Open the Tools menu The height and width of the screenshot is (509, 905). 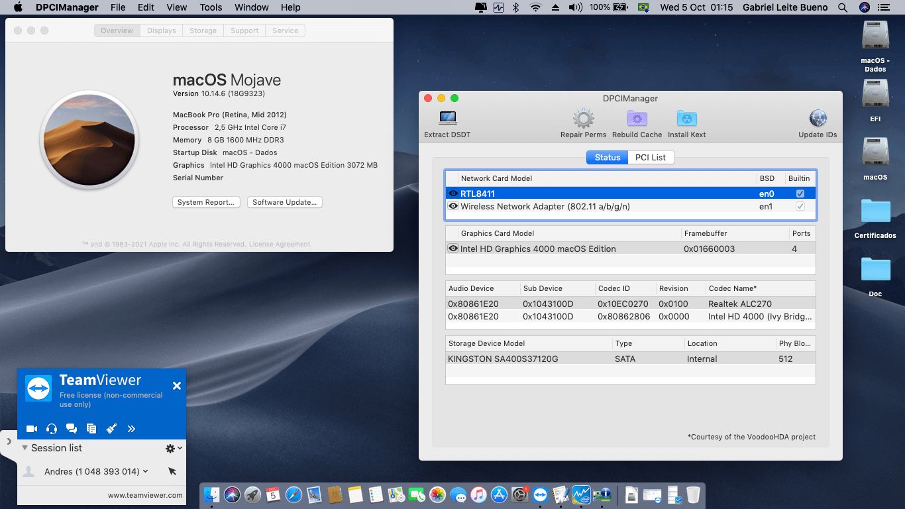coord(211,7)
